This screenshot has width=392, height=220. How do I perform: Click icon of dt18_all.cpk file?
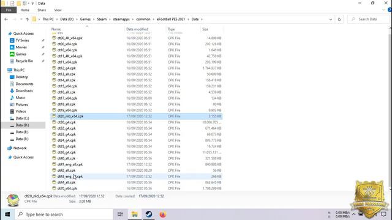[54, 104]
